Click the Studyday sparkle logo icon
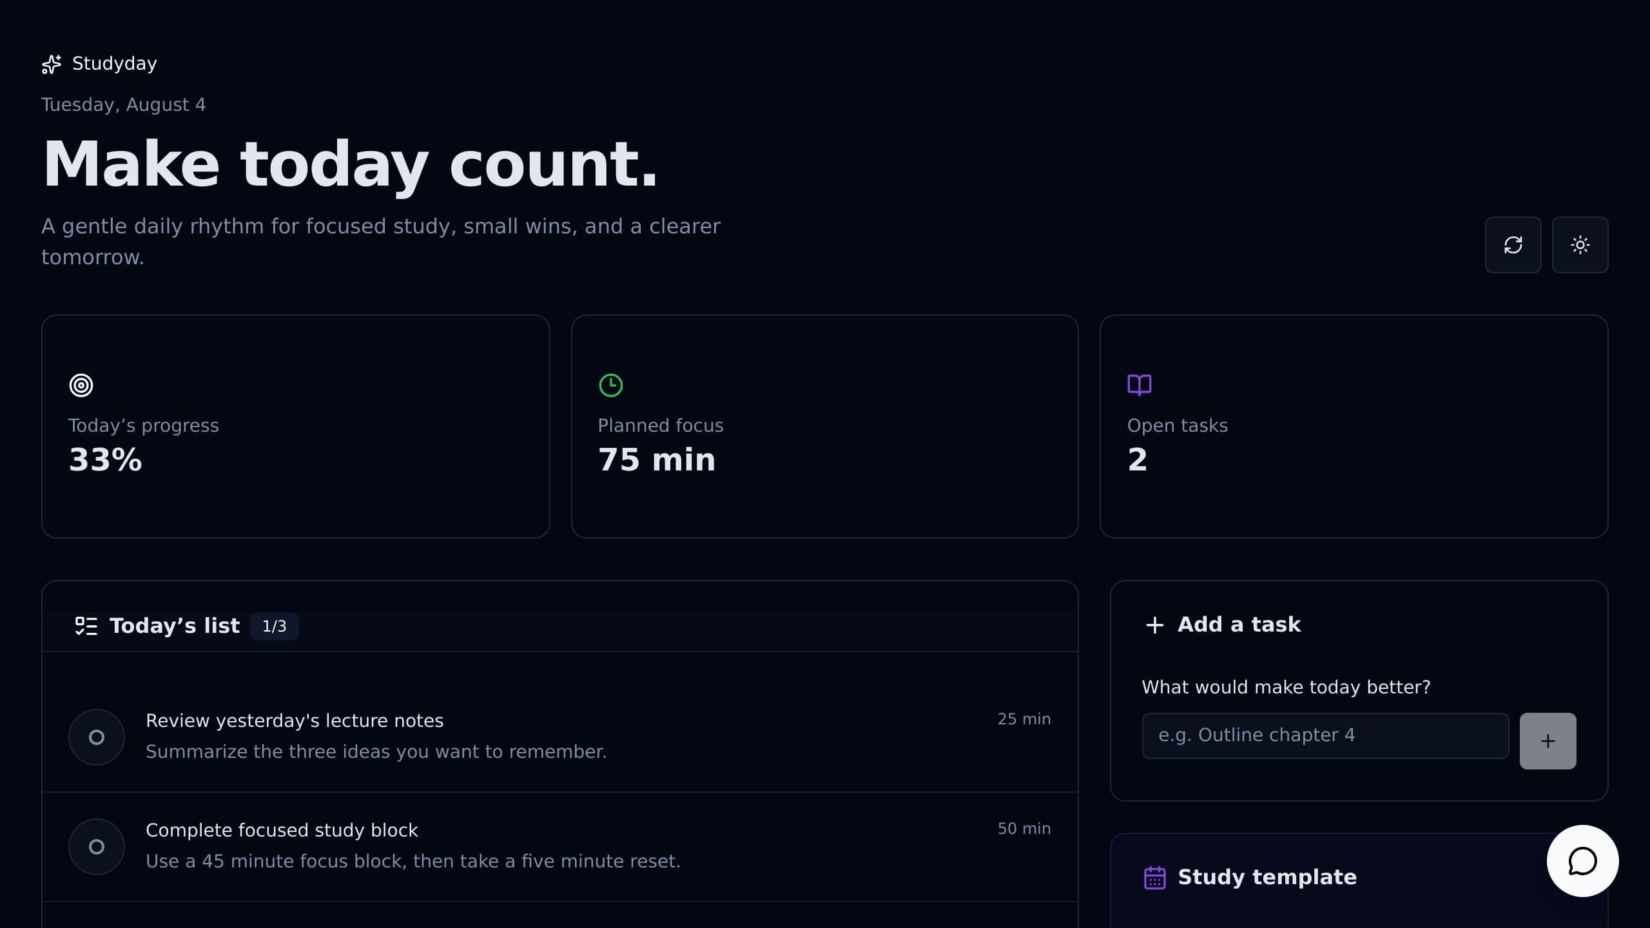Viewport: 1650px width, 928px height. click(52, 64)
